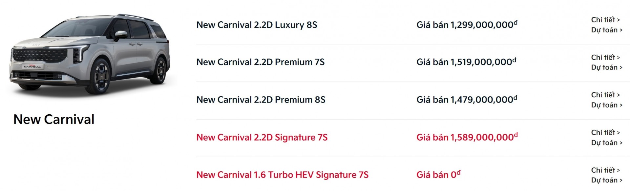This screenshot has height=191, width=630.
Task: Open Dự toán for Carnival 2.2D Premium 7S
Action: click(x=607, y=67)
